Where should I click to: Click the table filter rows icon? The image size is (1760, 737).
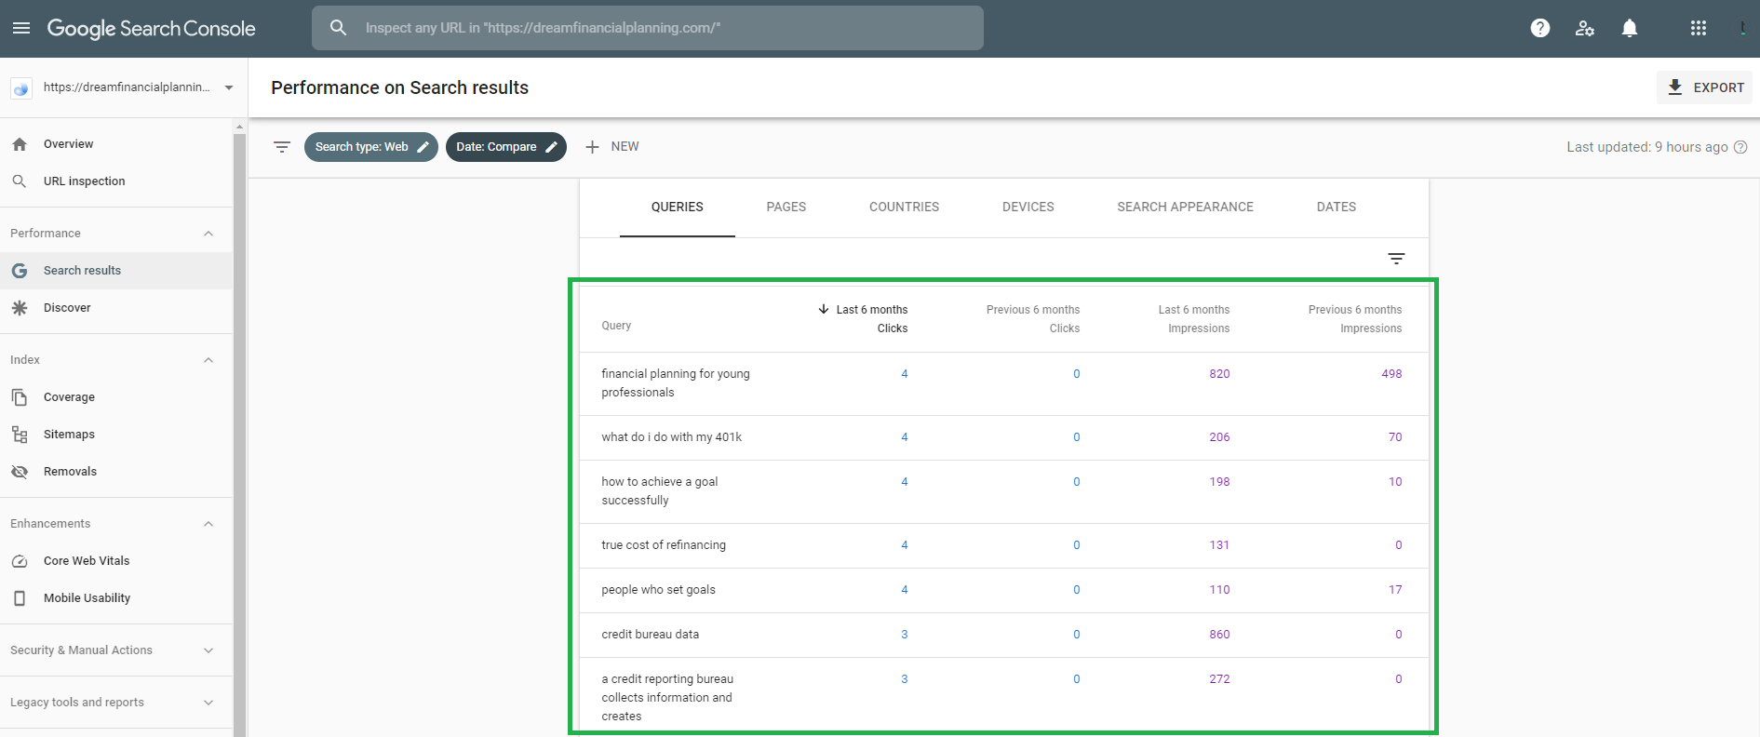[x=1396, y=259]
